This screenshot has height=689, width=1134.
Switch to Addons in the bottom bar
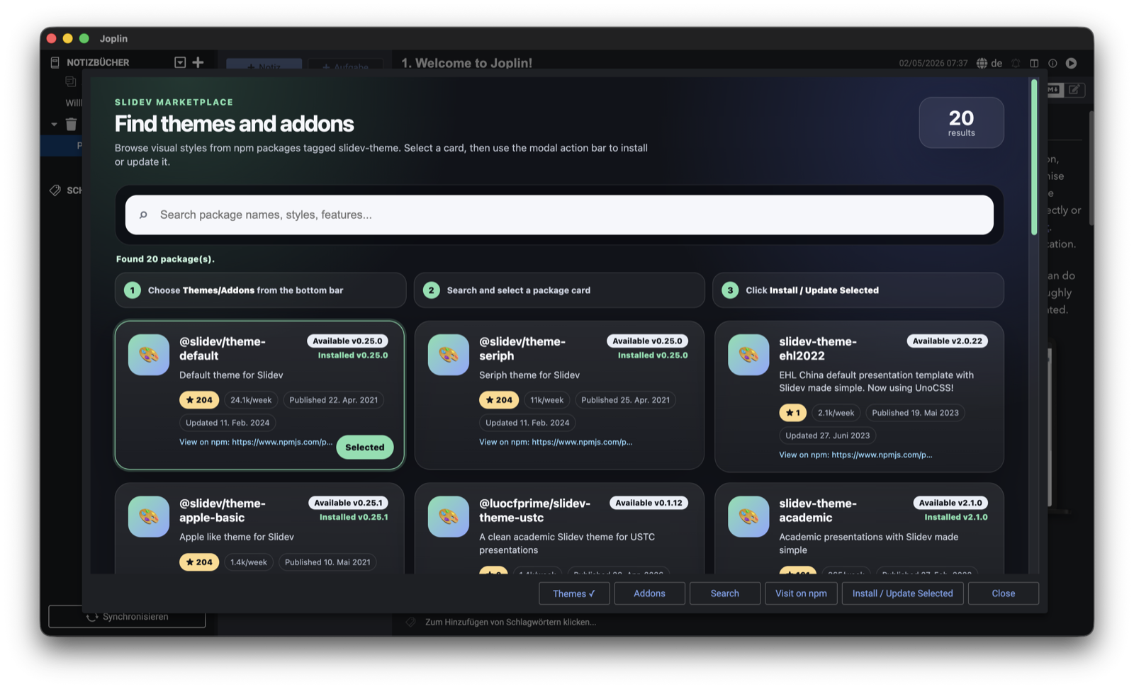point(649,593)
